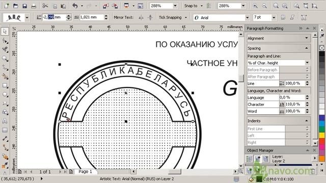Image resolution: width=326 pixels, height=183 pixels.
Task: Select the Rectangle tool
Action: click(5, 85)
